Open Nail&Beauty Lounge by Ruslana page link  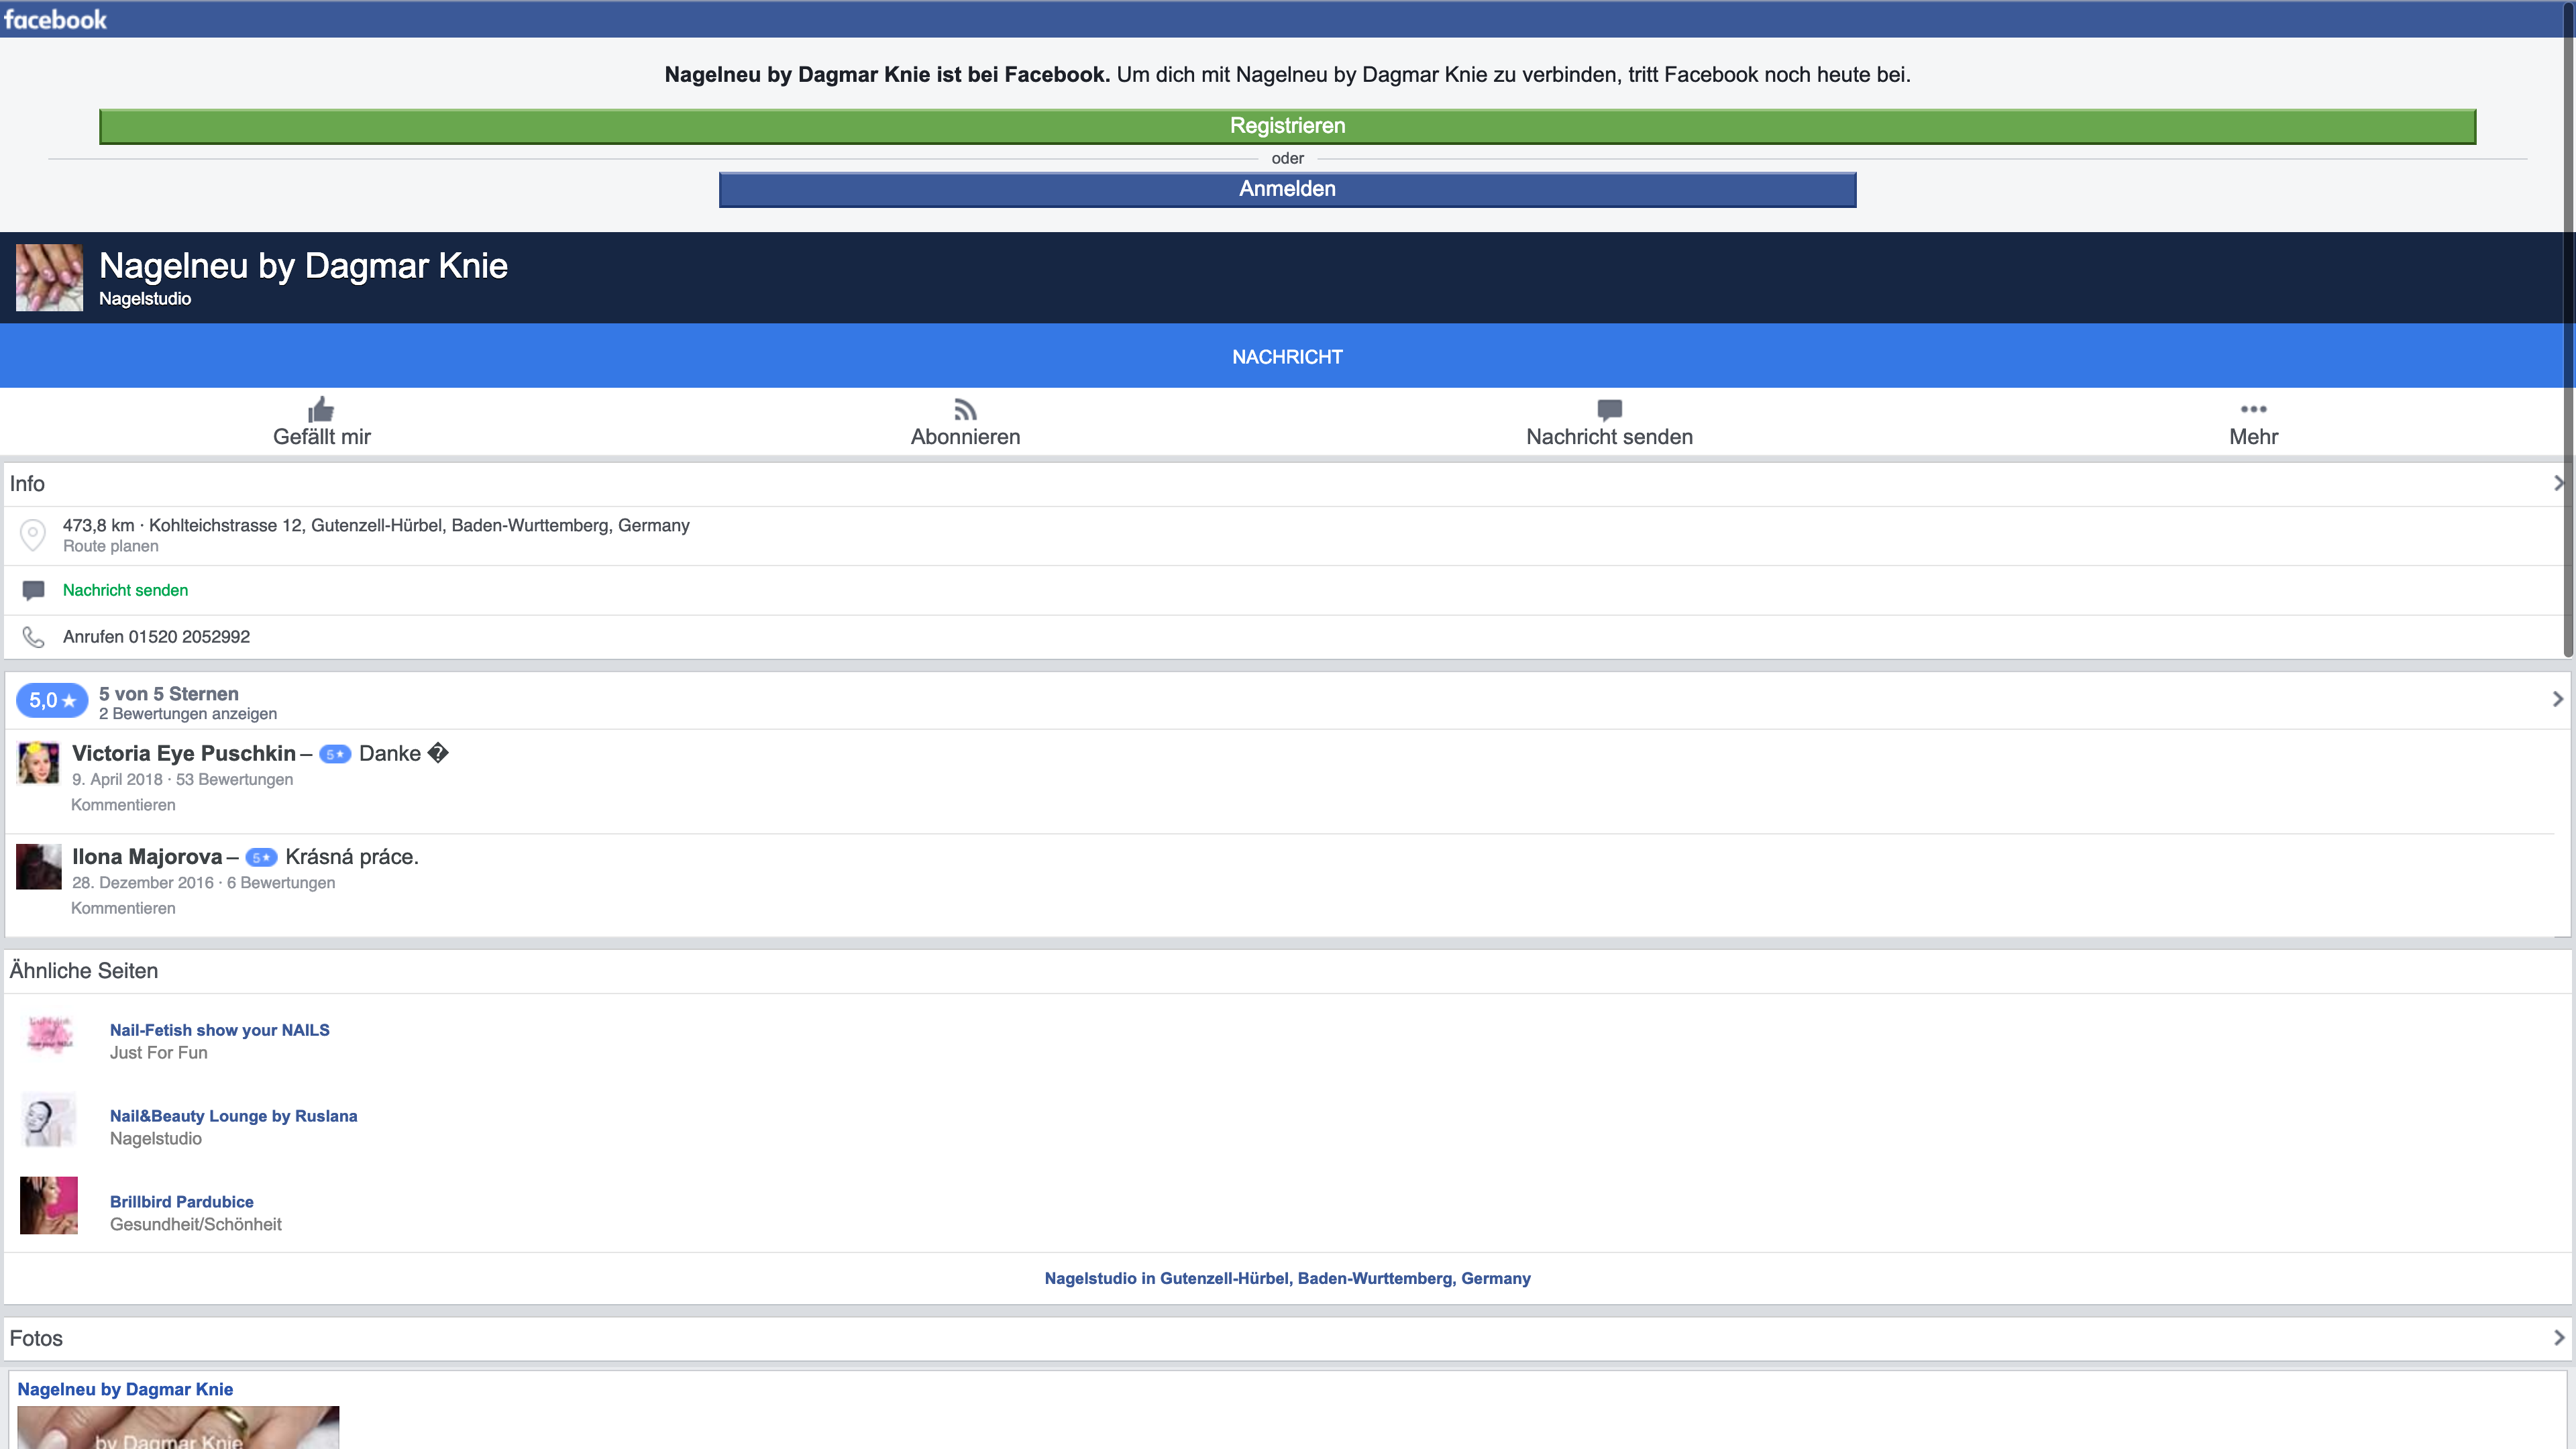point(233,1116)
